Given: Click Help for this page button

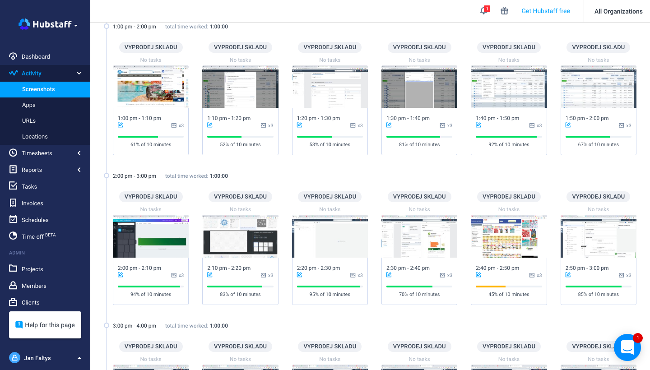Looking at the screenshot, I should tap(45, 325).
